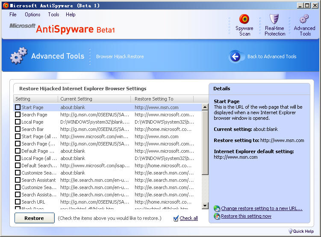Check the second Customize Sea... row checkbox
Image resolution: width=321 pixels, height=237 pixels.
point(18,187)
